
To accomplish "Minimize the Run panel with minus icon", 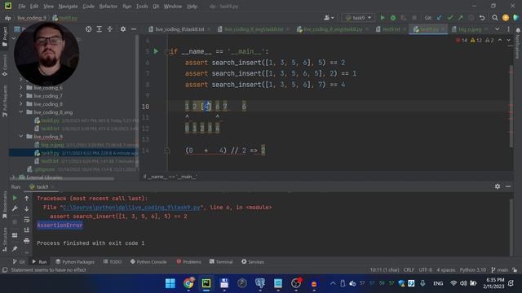I will tap(508, 186).
